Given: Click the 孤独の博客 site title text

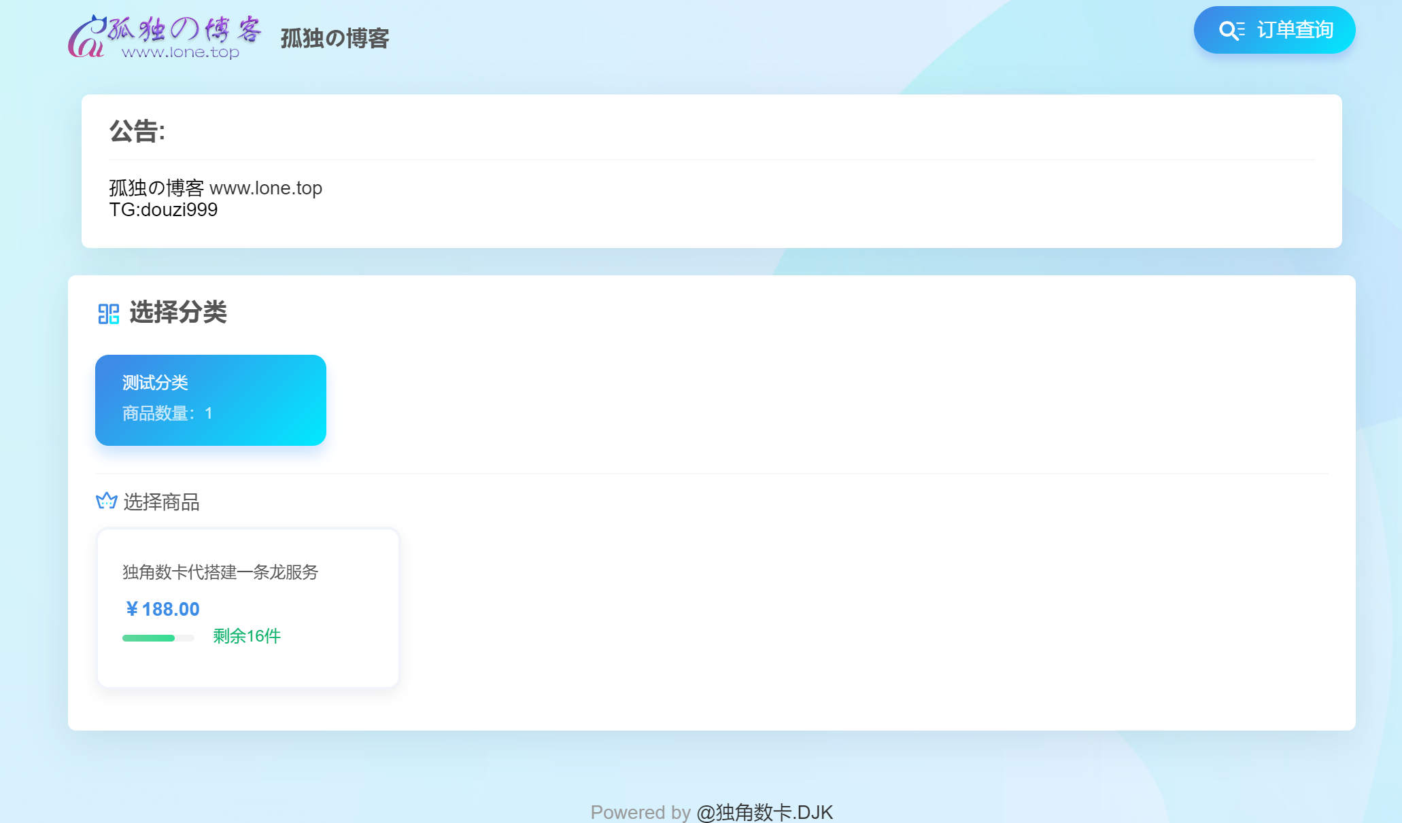Looking at the screenshot, I should click(x=335, y=39).
